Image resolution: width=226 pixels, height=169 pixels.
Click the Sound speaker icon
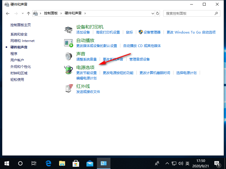(x=69, y=56)
